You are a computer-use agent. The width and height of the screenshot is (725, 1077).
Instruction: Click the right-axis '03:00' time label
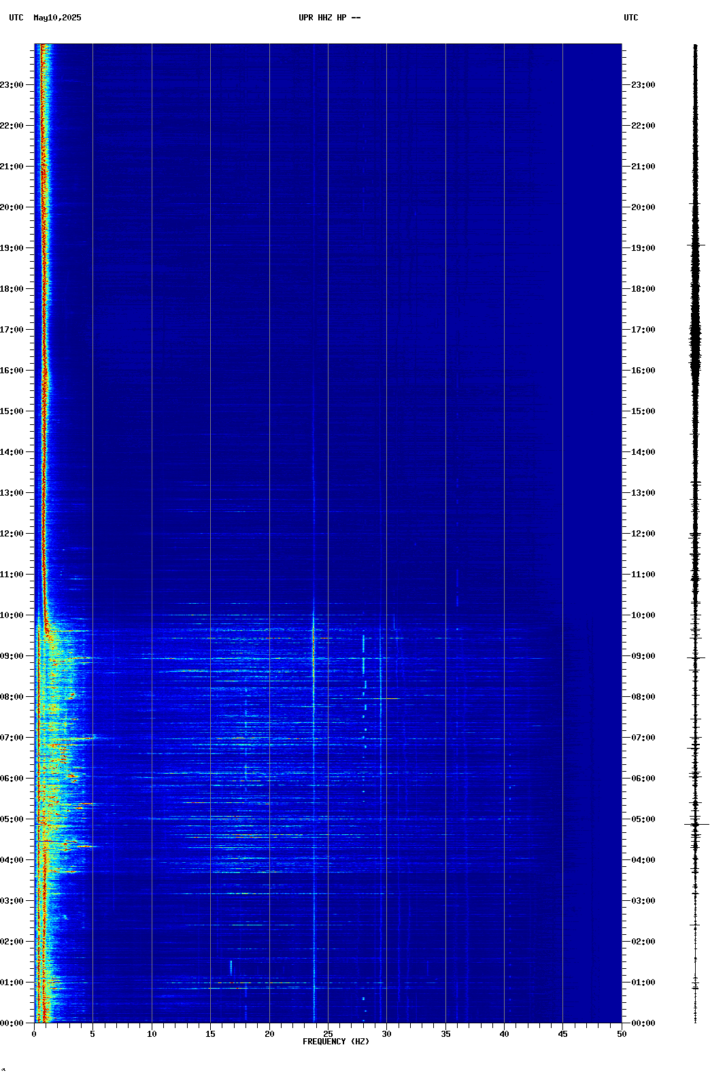coord(643,901)
